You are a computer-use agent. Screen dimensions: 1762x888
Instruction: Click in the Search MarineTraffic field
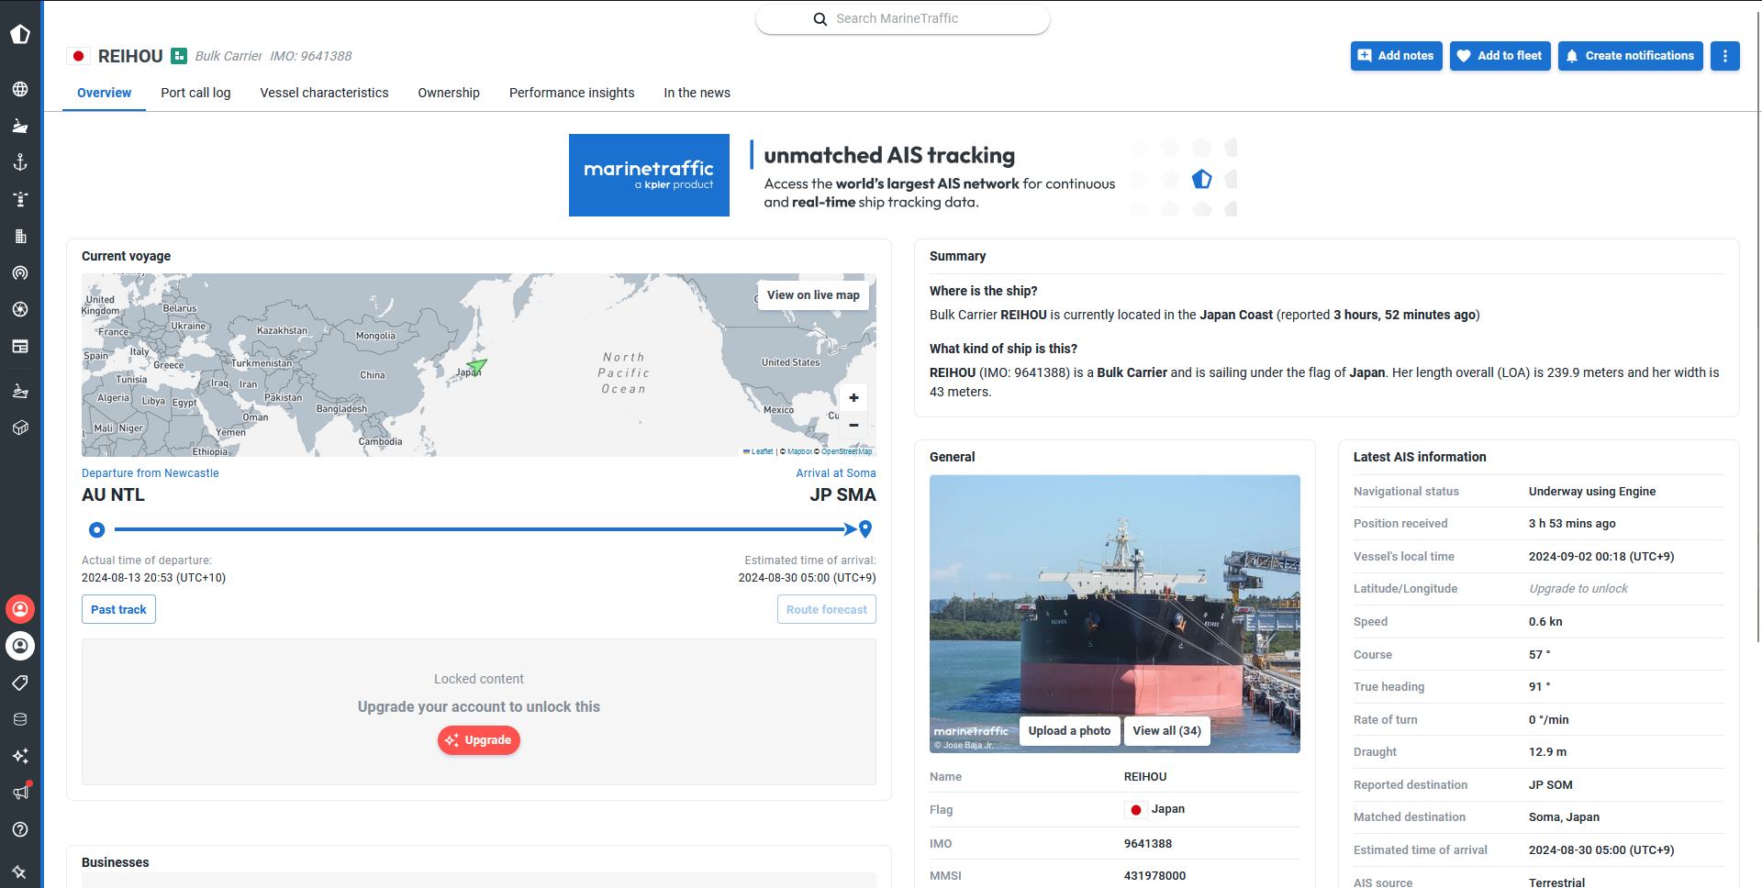[903, 19]
